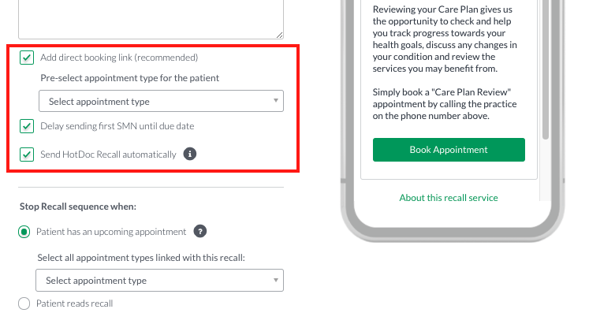Image resolution: width=615 pixels, height=324 pixels.
Task: Click the text area resize handle
Action: 279,35
